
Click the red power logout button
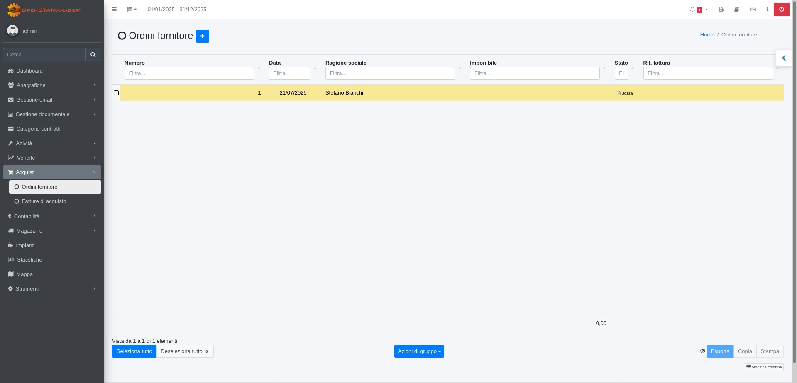(781, 10)
